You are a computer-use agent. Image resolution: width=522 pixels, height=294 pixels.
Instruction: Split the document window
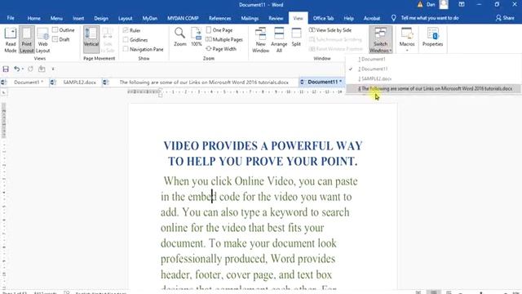coord(296,37)
